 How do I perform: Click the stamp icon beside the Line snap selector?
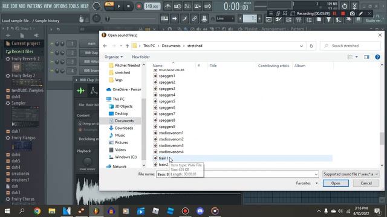(x=204, y=19)
